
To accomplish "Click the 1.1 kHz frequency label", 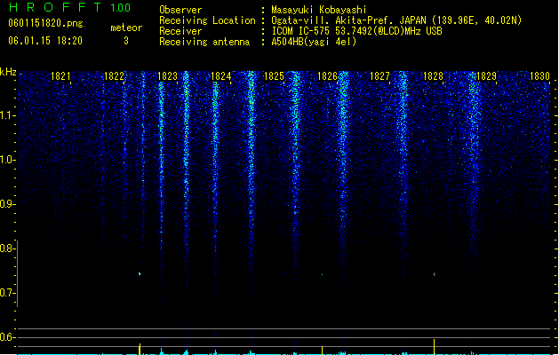I will point(7,115).
